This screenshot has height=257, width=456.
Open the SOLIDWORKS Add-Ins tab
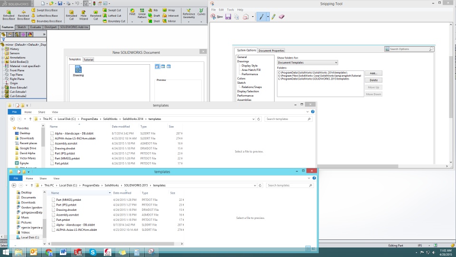(x=74, y=27)
